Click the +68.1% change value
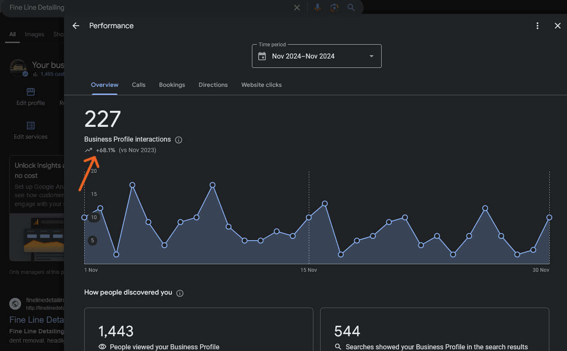Viewport: 567px width, 351px height. coord(105,150)
